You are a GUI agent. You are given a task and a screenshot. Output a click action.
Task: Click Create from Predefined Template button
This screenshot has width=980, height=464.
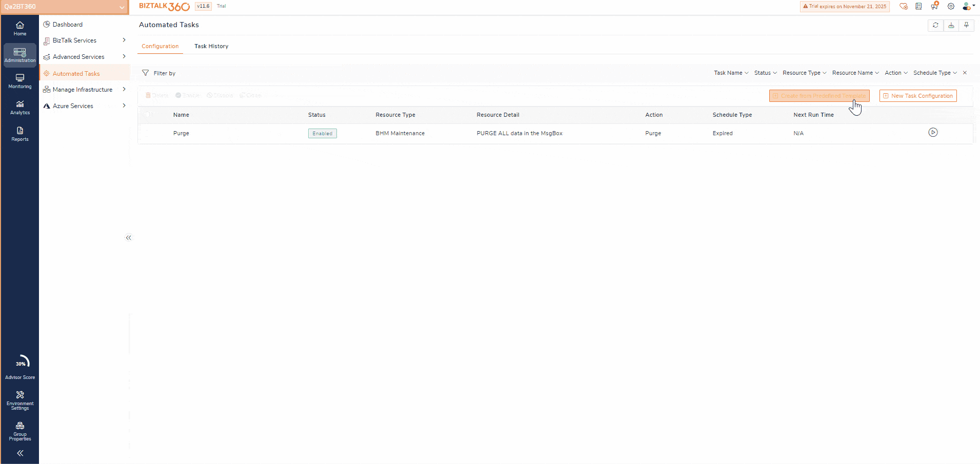(819, 96)
